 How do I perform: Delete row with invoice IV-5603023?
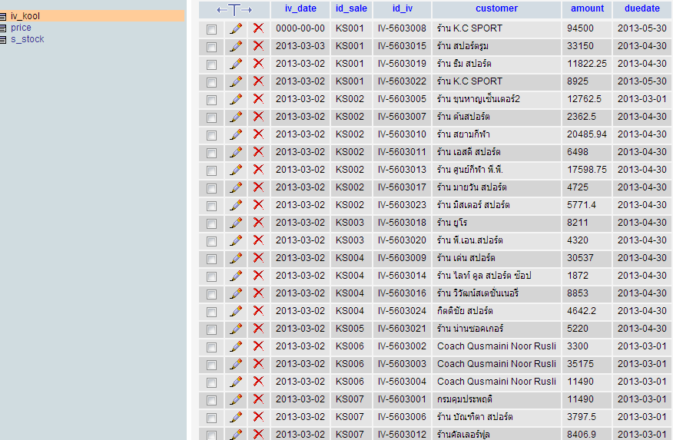[x=258, y=204]
